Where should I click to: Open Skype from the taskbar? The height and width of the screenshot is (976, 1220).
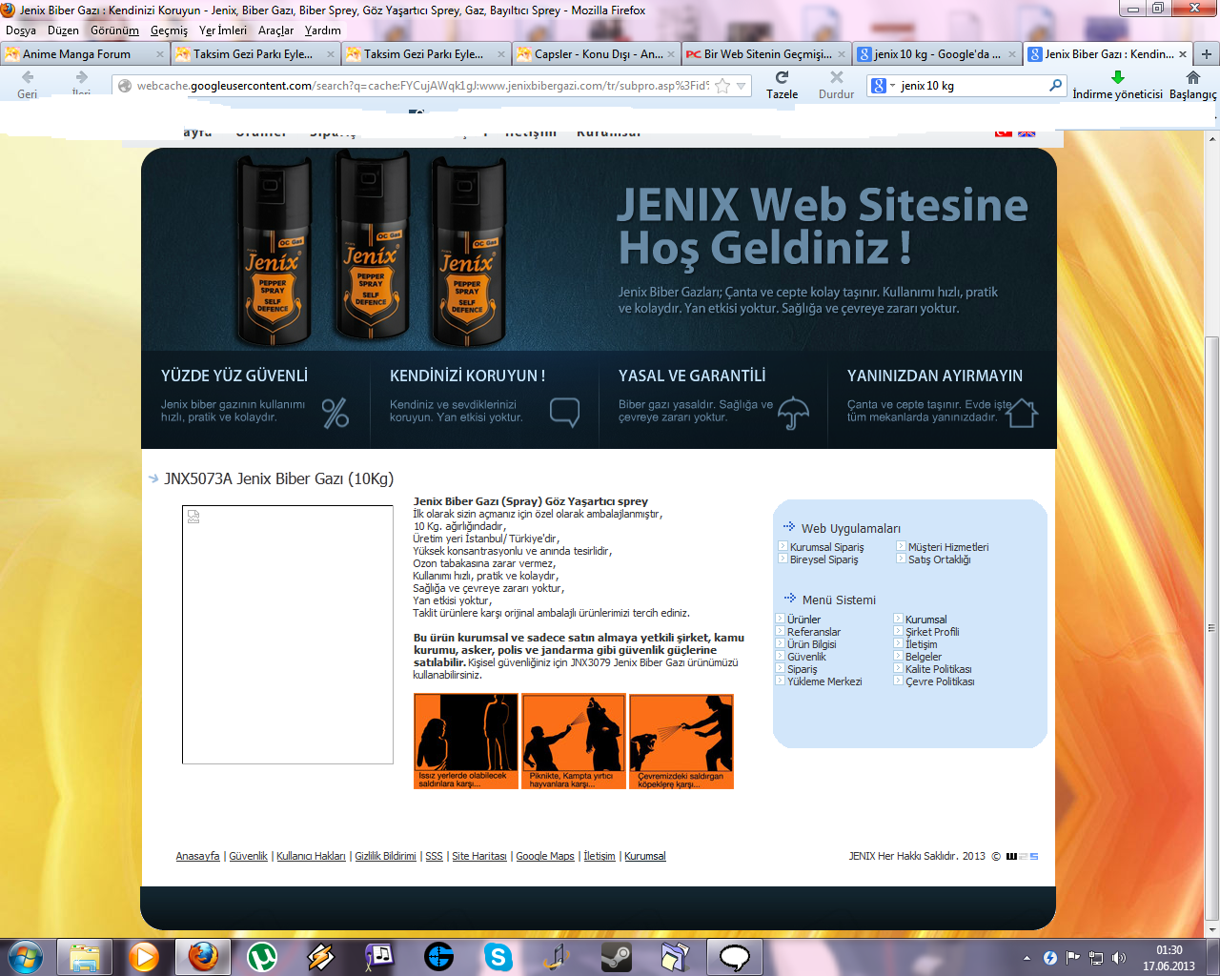click(x=498, y=956)
